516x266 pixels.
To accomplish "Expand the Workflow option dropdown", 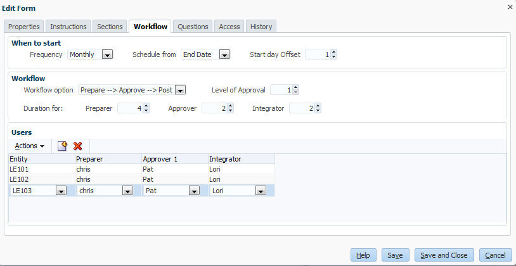I will (x=180, y=91).
